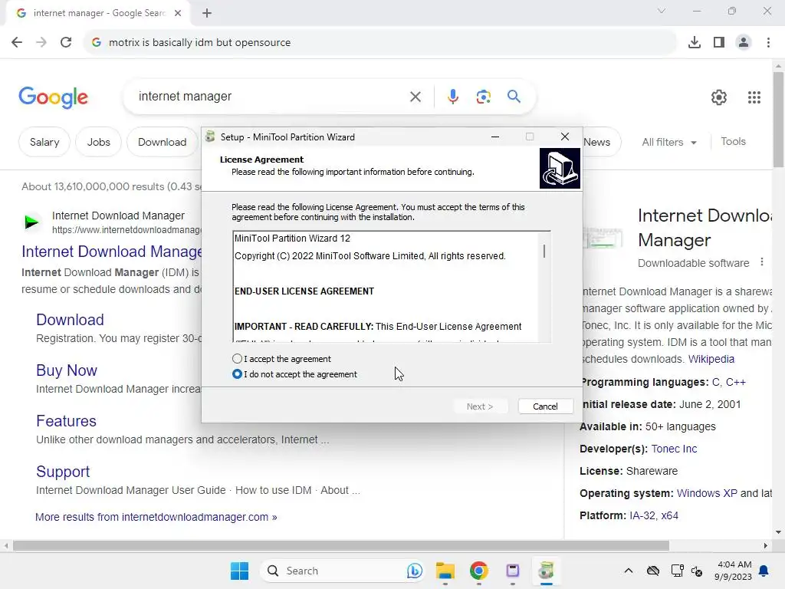Select the Jobs filter chip
Image resolution: width=785 pixels, height=589 pixels.
pos(98,142)
